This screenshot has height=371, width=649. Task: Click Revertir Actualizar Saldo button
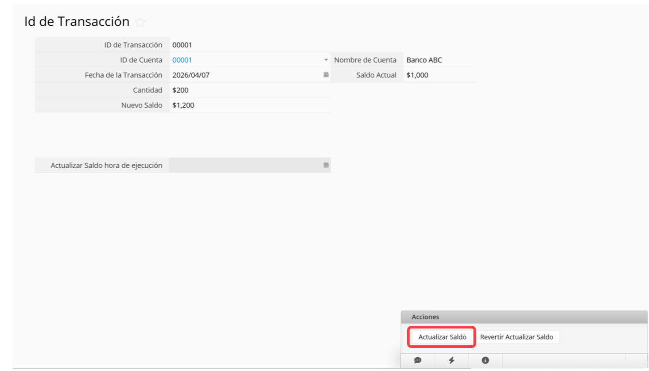(517, 337)
